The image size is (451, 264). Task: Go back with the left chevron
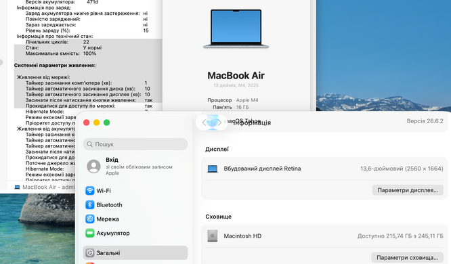pyautogui.click(x=204, y=123)
